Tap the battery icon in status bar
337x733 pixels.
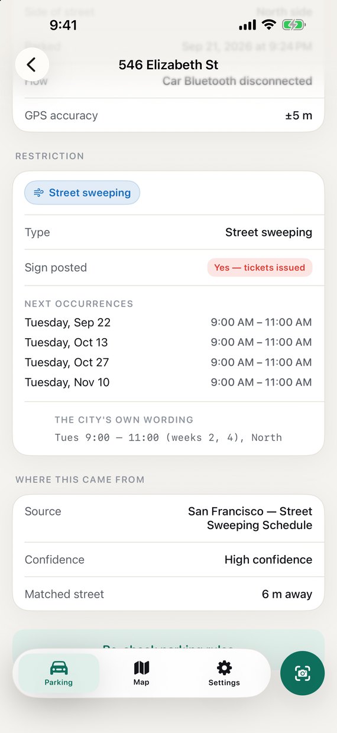[293, 25]
